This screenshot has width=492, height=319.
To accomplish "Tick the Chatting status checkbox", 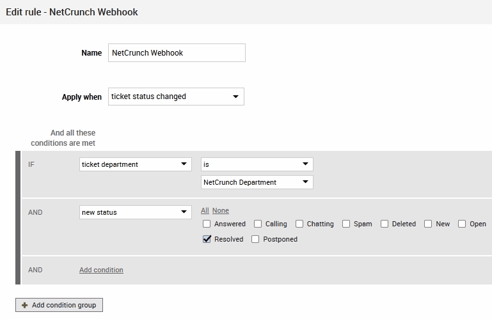I will pyautogui.click(x=299, y=224).
